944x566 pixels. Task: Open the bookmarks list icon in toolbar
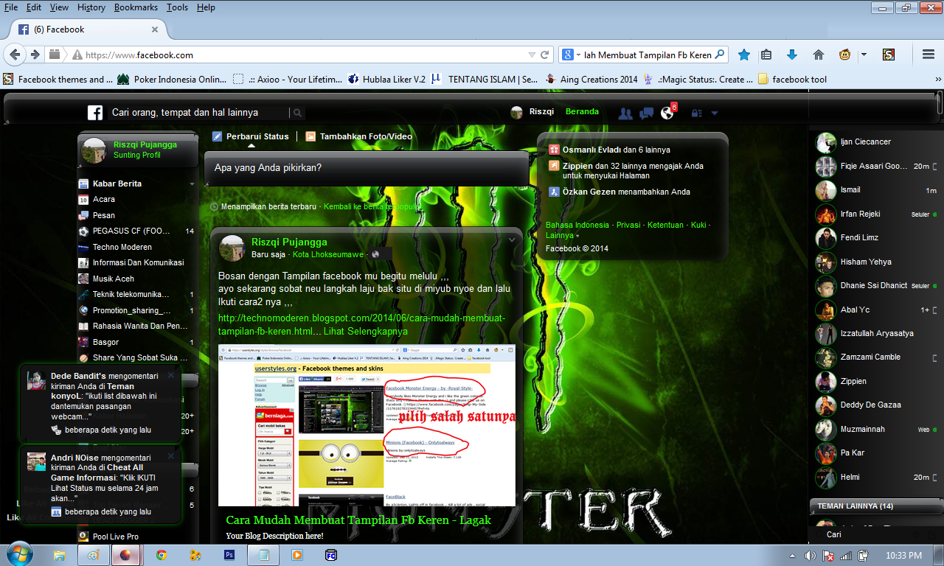pyautogui.click(x=766, y=55)
